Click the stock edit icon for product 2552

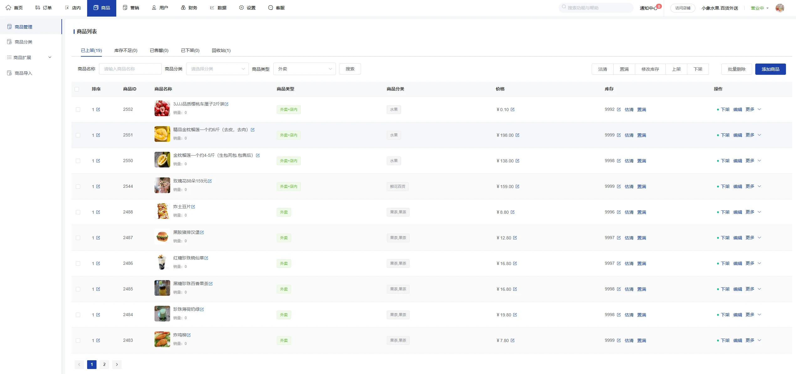pos(619,110)
